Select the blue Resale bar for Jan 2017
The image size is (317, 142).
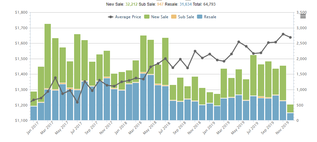tap(34, 113)
